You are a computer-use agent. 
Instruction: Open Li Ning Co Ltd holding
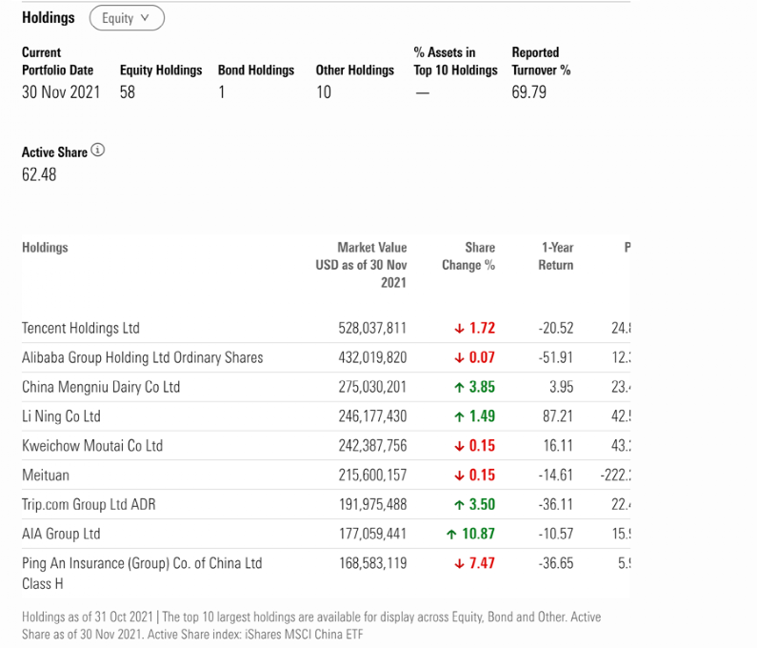point(61,416)
